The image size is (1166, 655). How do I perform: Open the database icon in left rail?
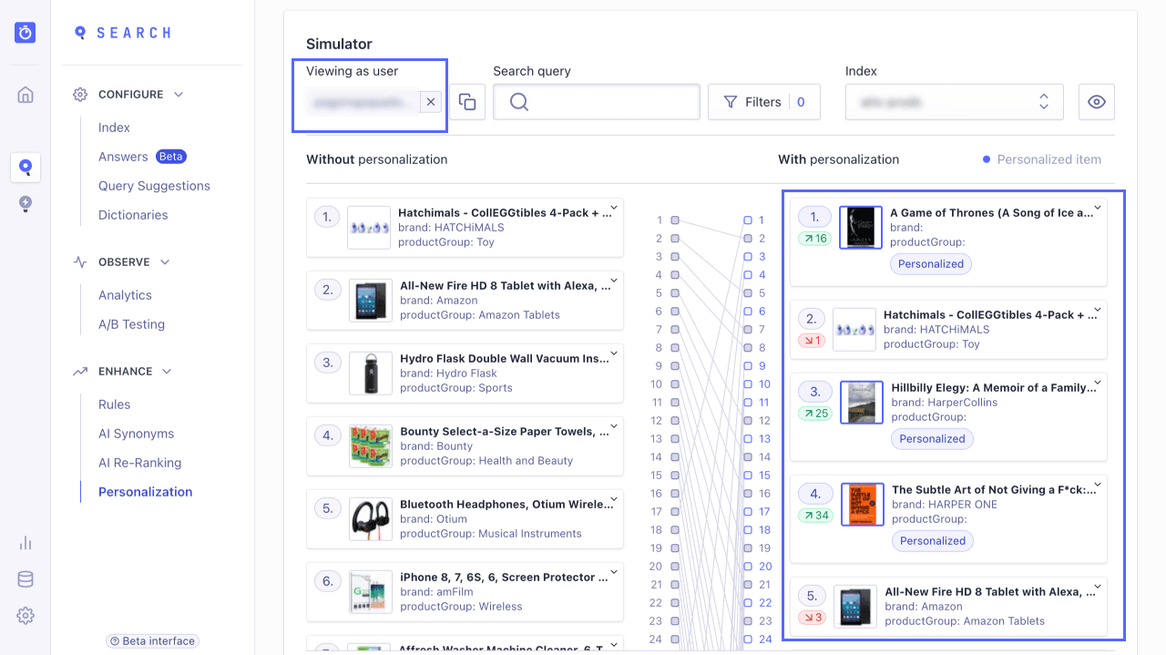26,579
